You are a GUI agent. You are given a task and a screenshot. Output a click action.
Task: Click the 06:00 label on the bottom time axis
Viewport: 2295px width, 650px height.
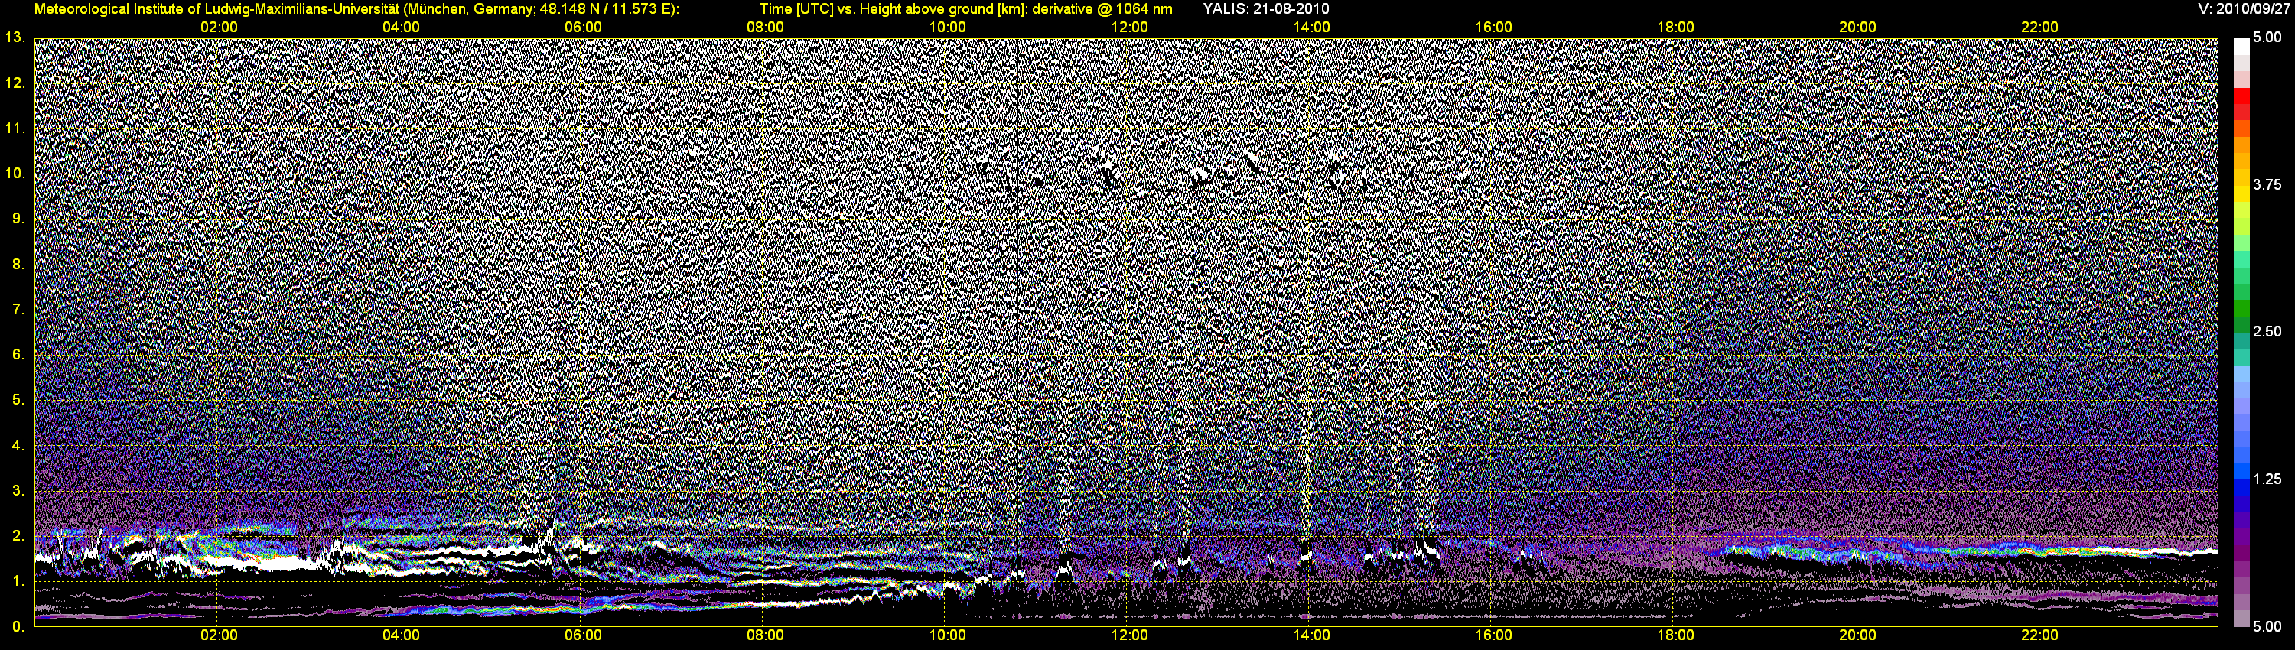coord(583,635)
